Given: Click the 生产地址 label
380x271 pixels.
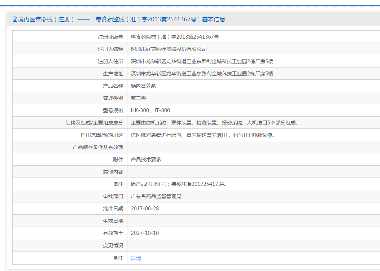Looking at the screenshot, I should point(113,74).
